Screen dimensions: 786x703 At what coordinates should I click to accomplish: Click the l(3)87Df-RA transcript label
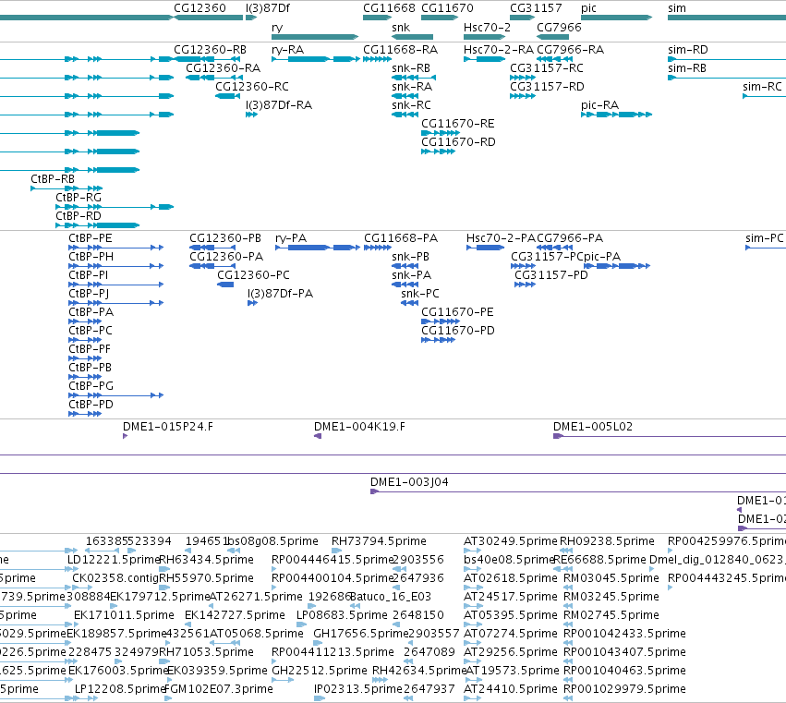coord(279,105)
